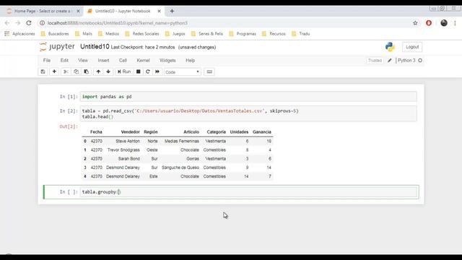Viewport: 462px width, 260px height.
Task: Move selected cell up arrow
Action: point(98,71)
